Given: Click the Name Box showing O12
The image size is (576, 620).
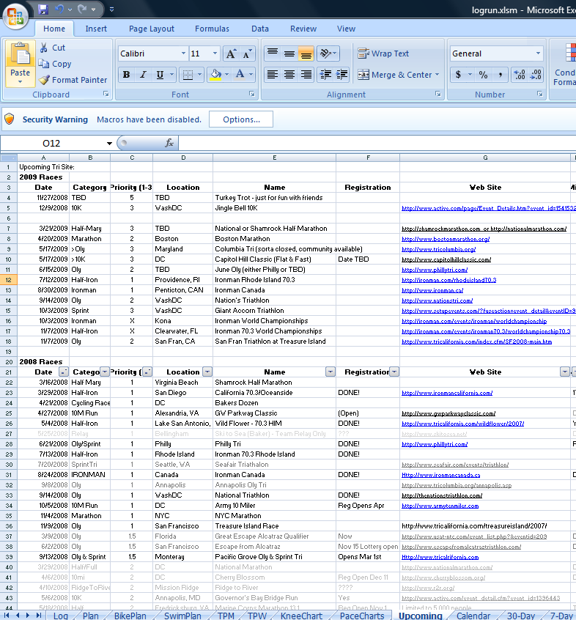Looking at the screenshot, I should [x=51, y=143].
